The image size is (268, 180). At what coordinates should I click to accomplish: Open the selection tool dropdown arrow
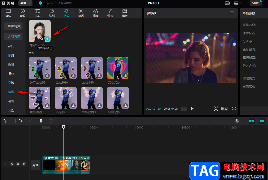point(11,121)
